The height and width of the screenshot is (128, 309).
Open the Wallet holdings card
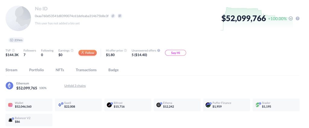29,105
